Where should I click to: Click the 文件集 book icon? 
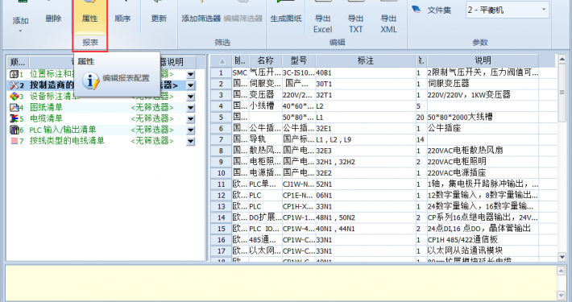(417, 10)
